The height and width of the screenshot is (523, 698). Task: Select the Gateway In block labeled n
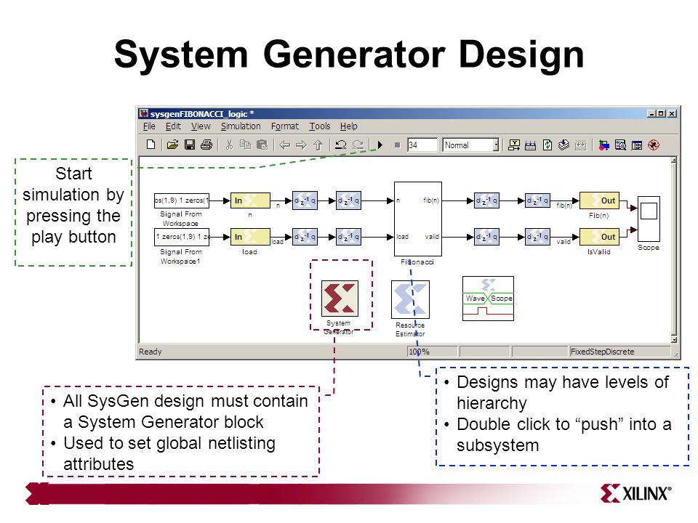click(x=250, y=200)
